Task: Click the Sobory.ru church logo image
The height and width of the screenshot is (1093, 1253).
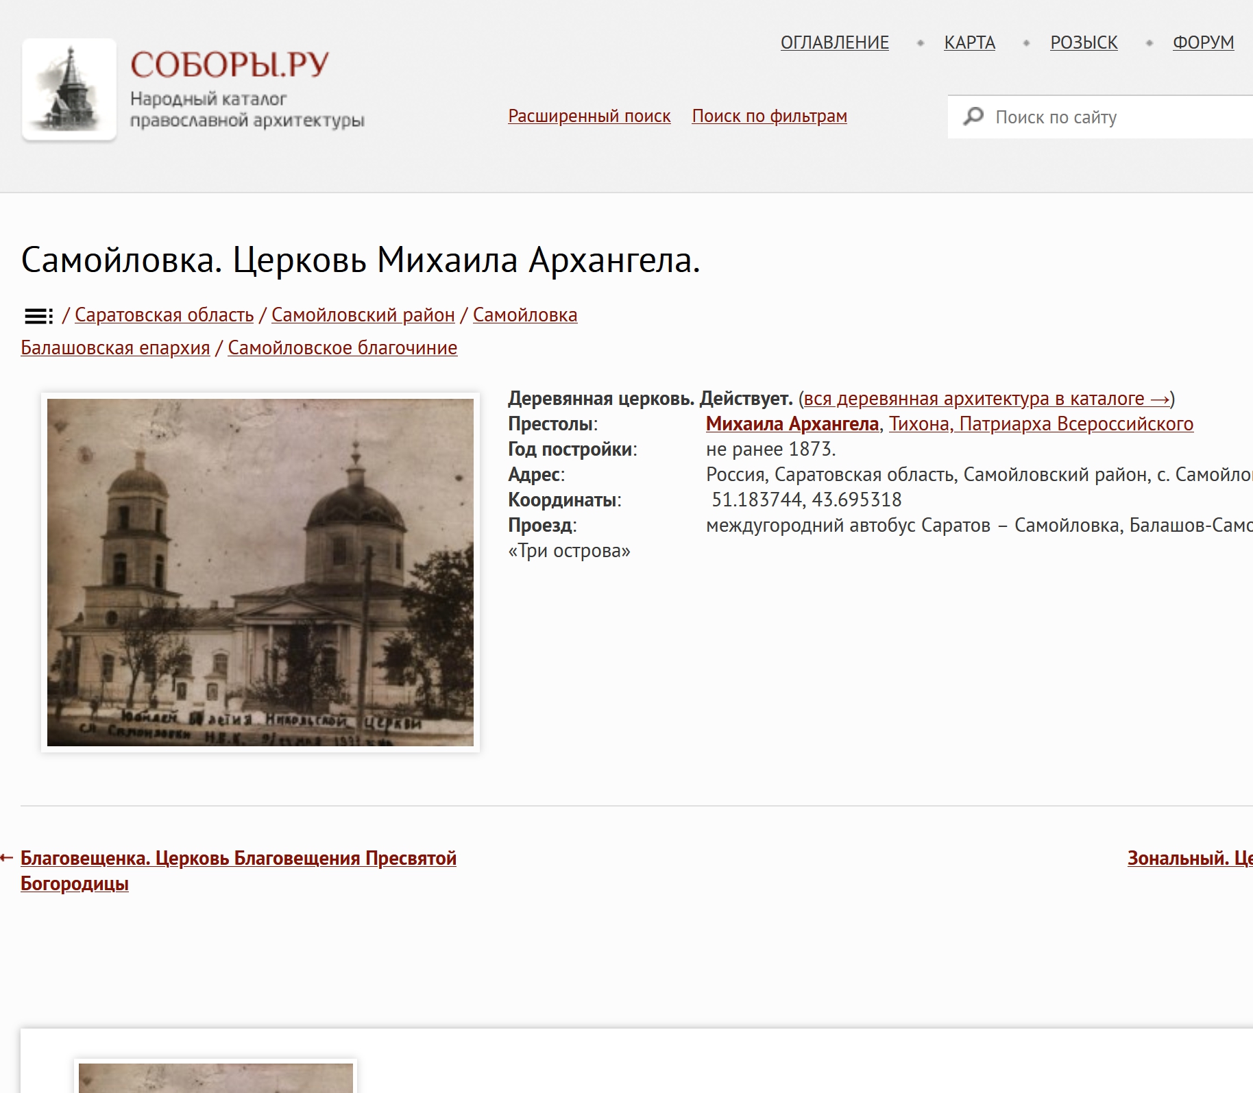Action: click(69, 90)
